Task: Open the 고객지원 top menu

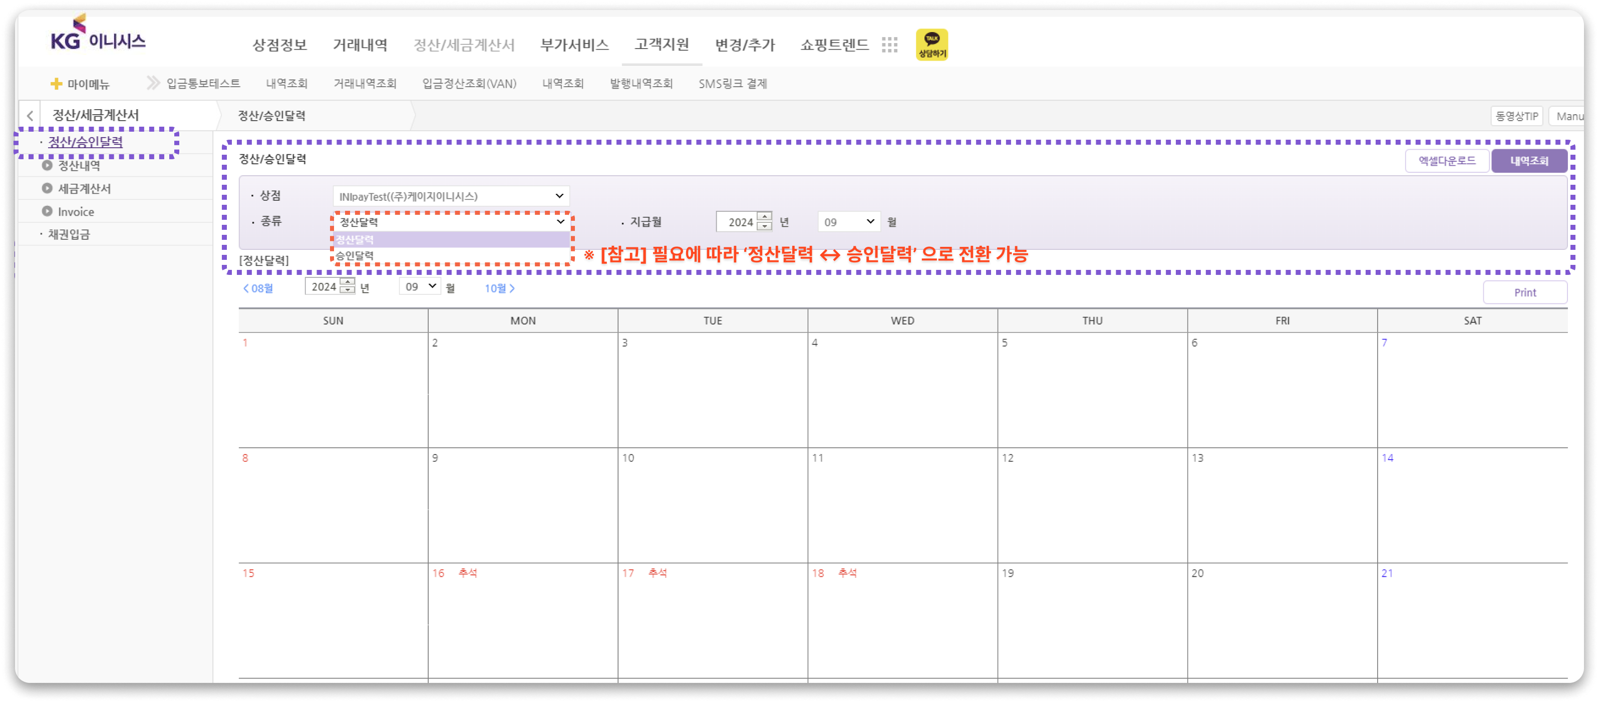Action: coord(662,45)
